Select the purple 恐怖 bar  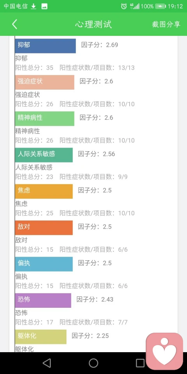(x=43, y=300)
